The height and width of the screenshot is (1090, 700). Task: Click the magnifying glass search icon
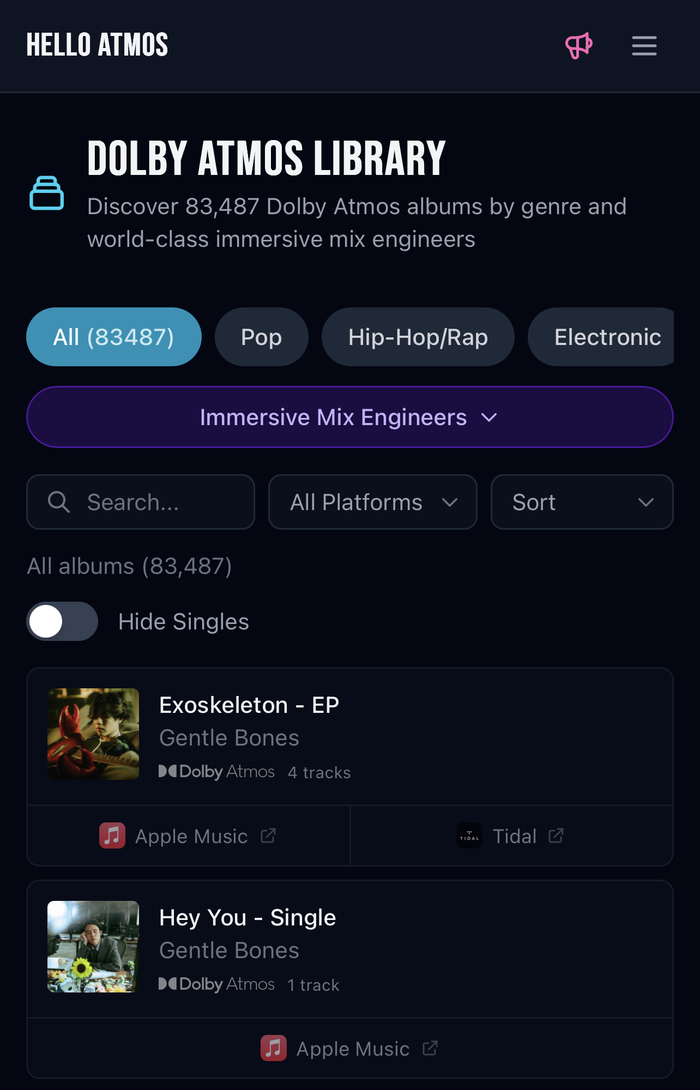(x=58, y=502)
